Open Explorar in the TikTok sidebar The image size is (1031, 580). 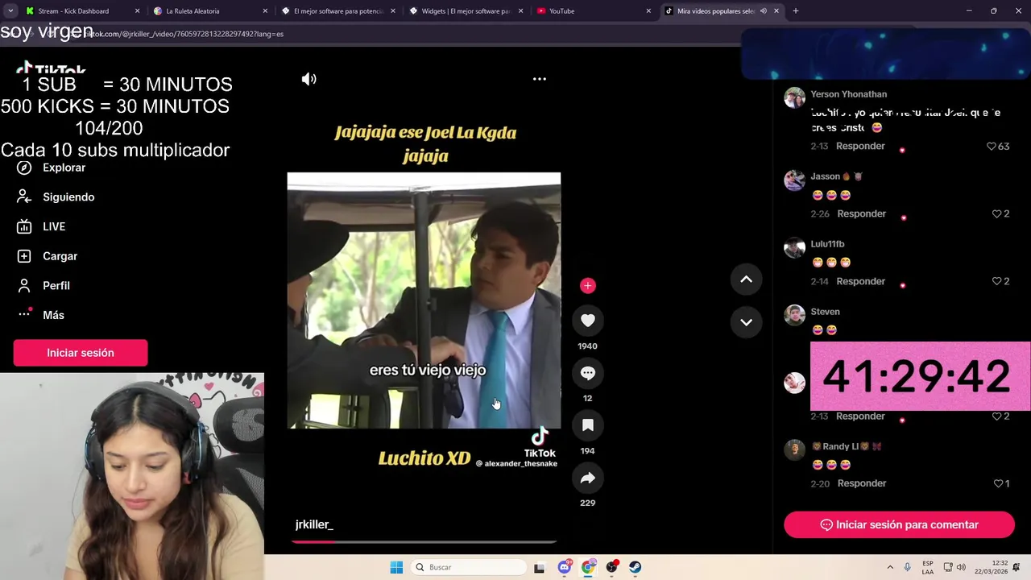[x=64, y=168]
